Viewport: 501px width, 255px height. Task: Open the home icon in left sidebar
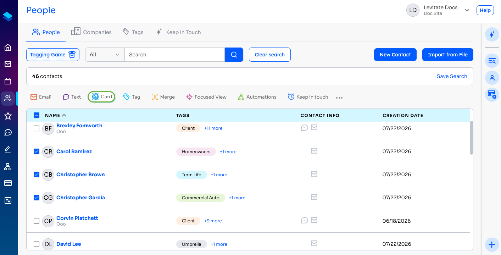tap(8, 48)
